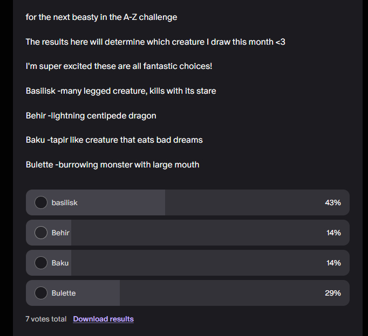Select the Behir radio button
This screenshot has height=336, width=368.
coord(41,233)
